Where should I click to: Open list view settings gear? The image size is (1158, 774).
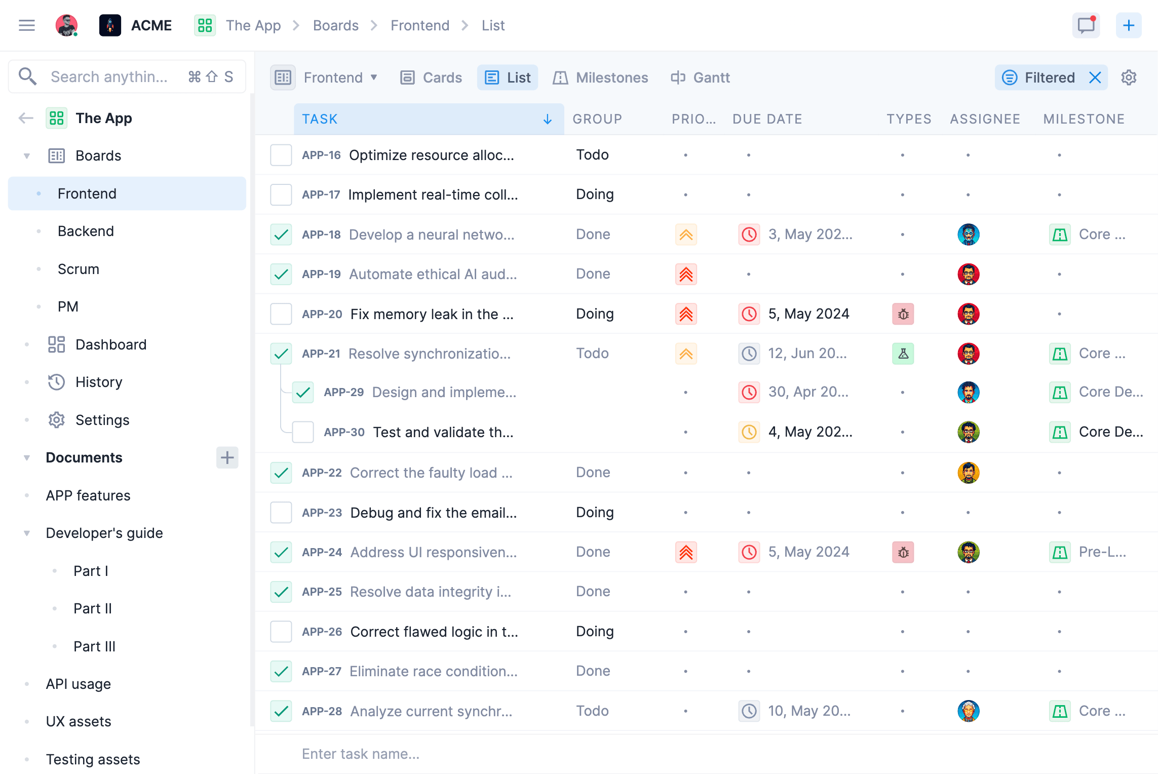1129,78
